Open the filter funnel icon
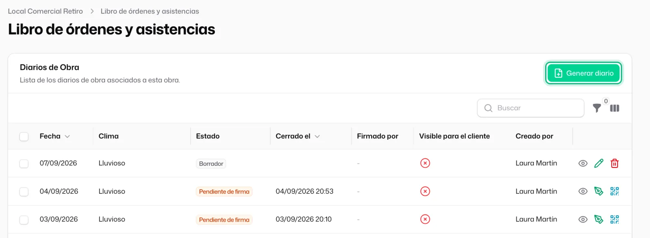The width and height of the screenshot is (650, 238). tap(597, 108)
